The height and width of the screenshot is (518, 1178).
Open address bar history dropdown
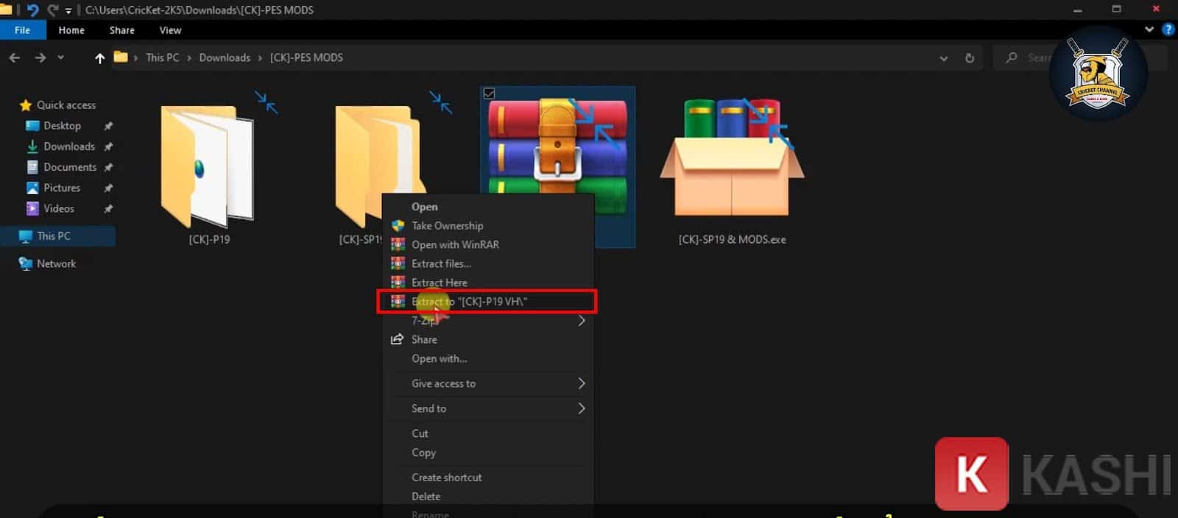944,58
